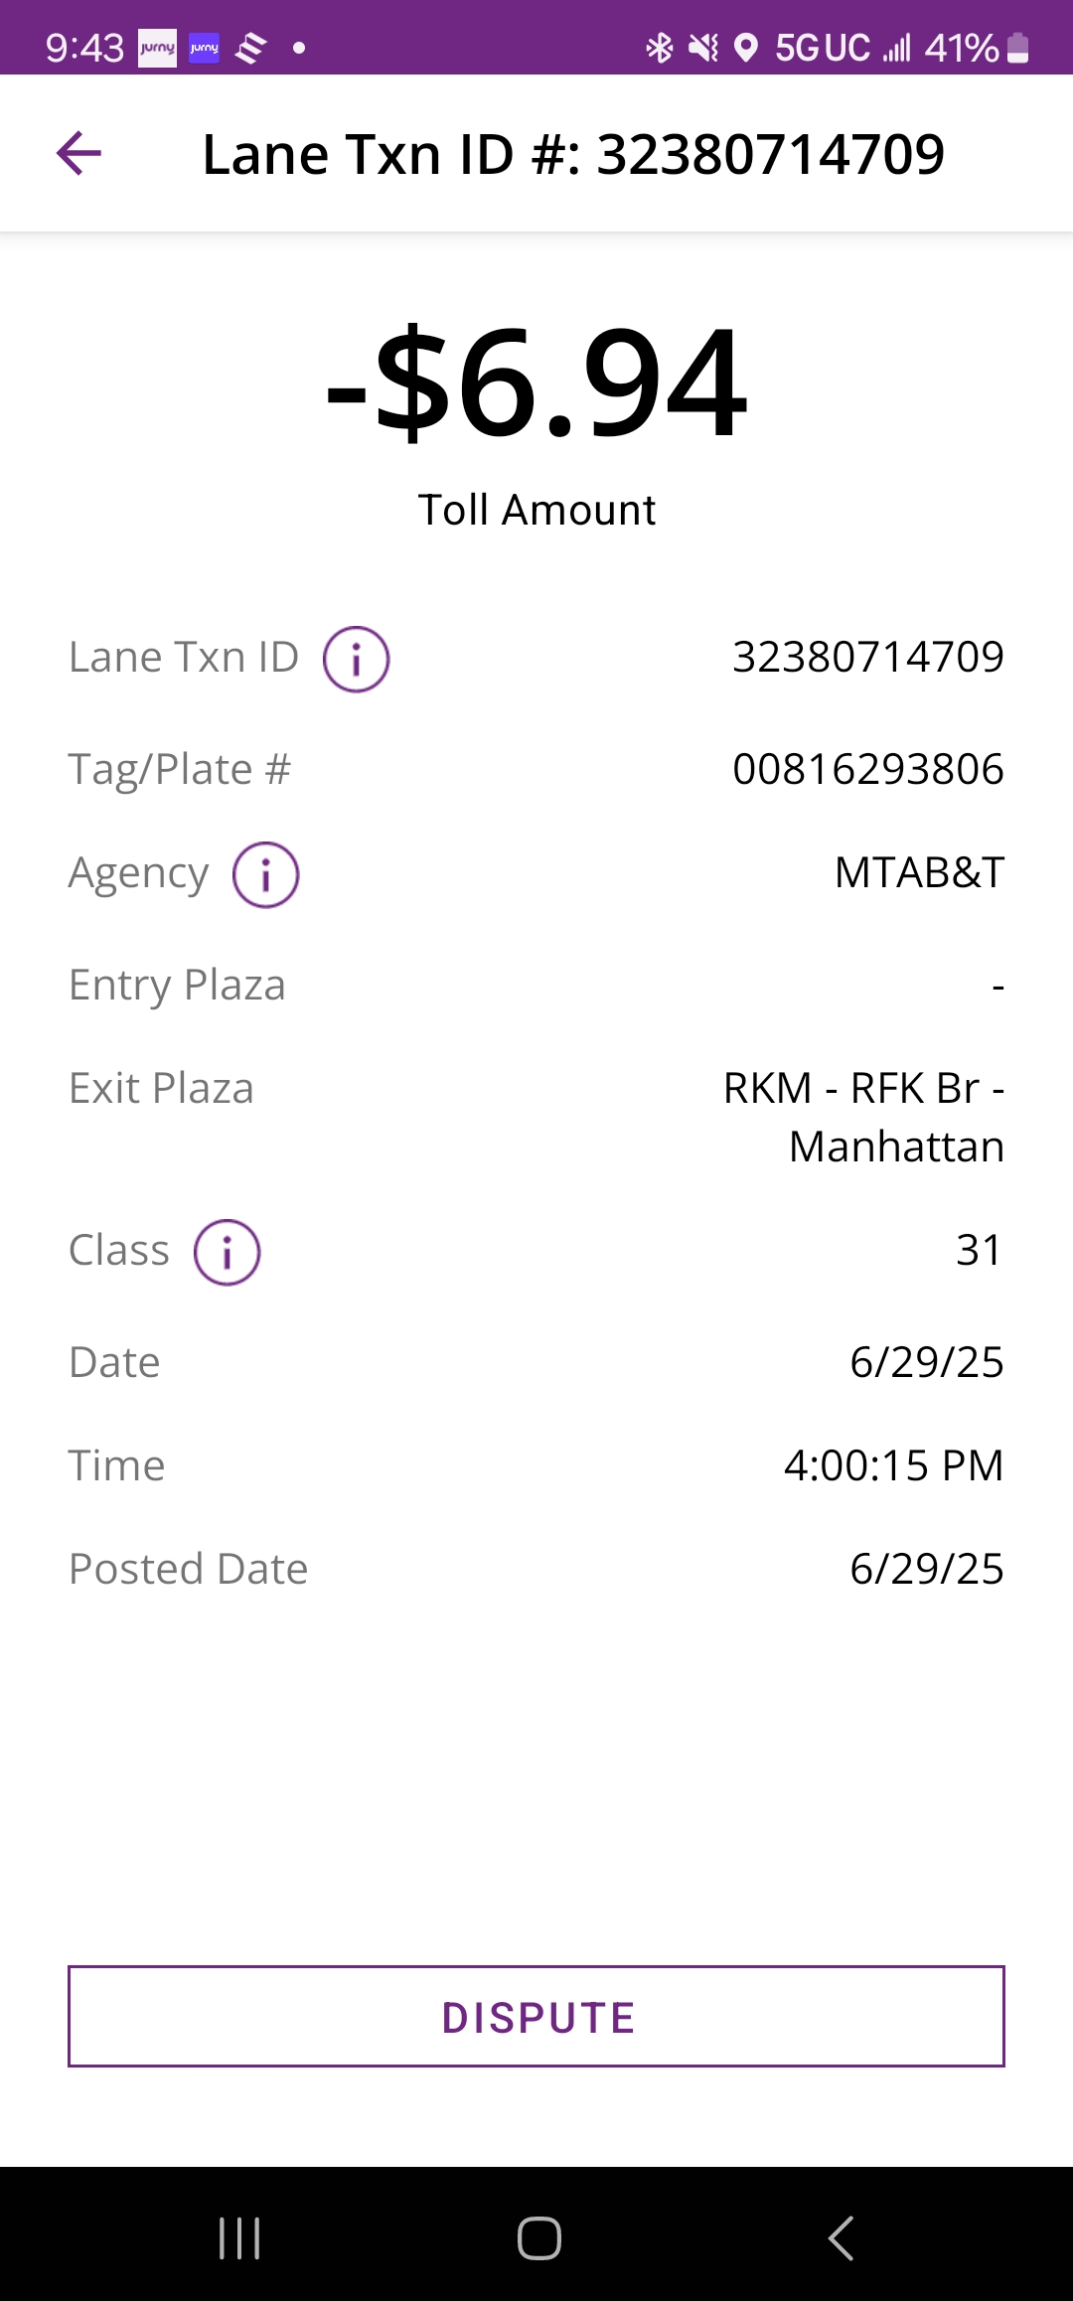Screen dimensions: 1073x2301
Task: Tap the location pin status icon
Action: (x=745, y=48)
